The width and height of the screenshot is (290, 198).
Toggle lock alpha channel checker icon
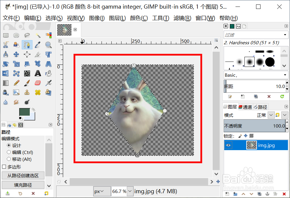251,136
